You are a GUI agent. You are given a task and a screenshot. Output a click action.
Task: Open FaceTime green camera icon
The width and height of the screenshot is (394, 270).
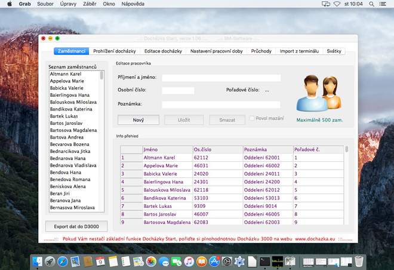tap(176, 262)
